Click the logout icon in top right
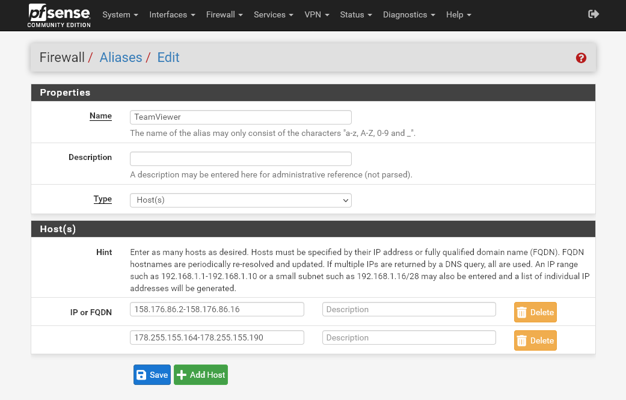 pos(594,14)
